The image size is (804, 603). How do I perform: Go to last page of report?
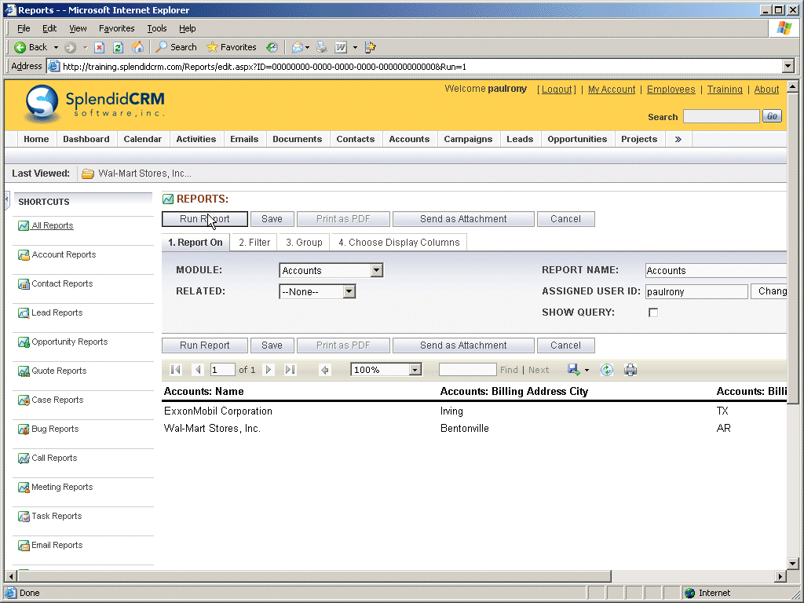pos(290,370)
